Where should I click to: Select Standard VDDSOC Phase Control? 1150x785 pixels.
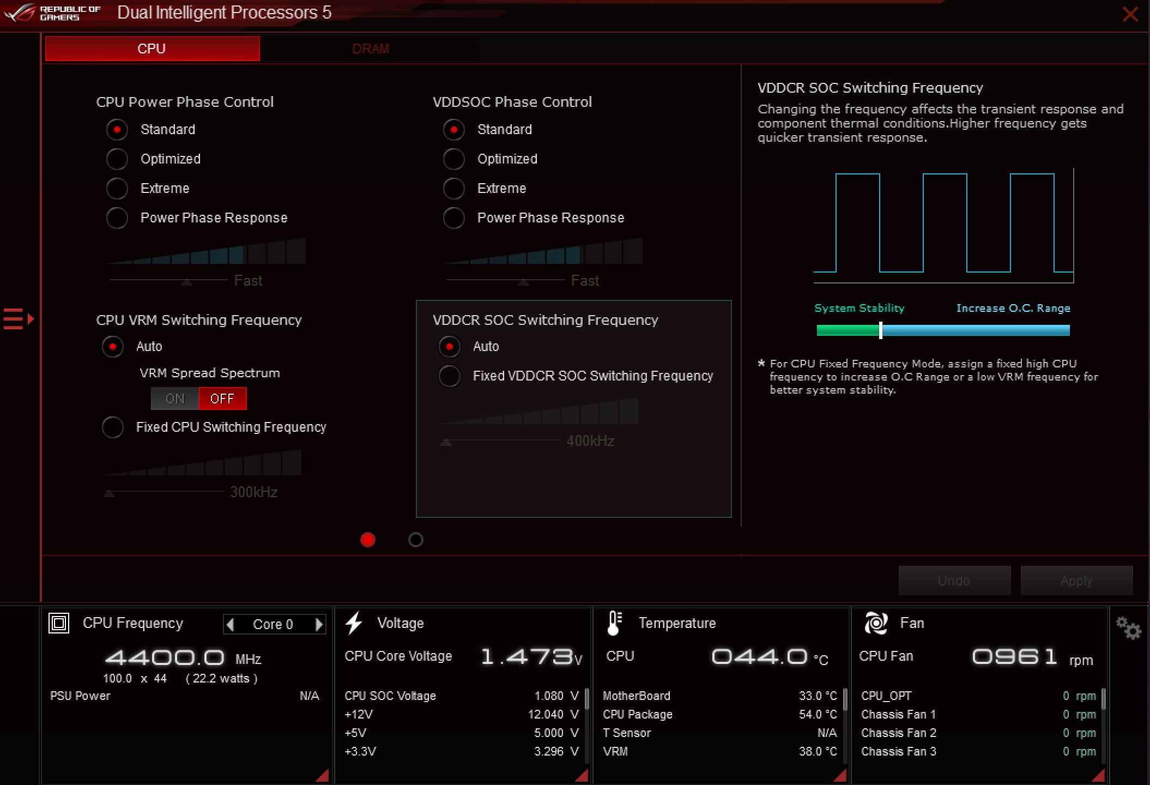coord(454,130)
